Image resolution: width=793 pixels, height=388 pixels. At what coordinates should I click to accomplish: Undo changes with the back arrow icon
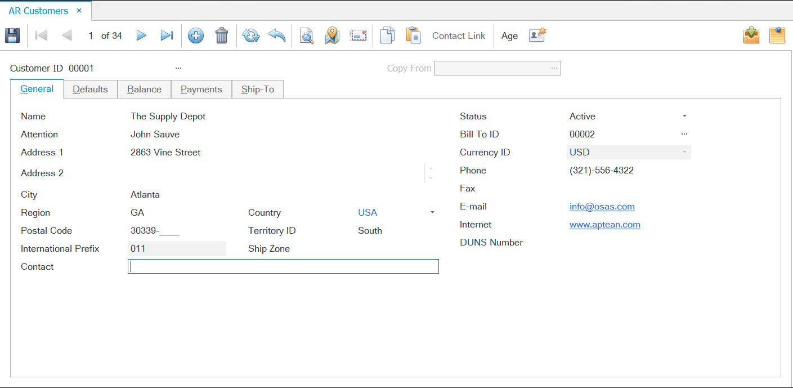(x=276, y=35)
